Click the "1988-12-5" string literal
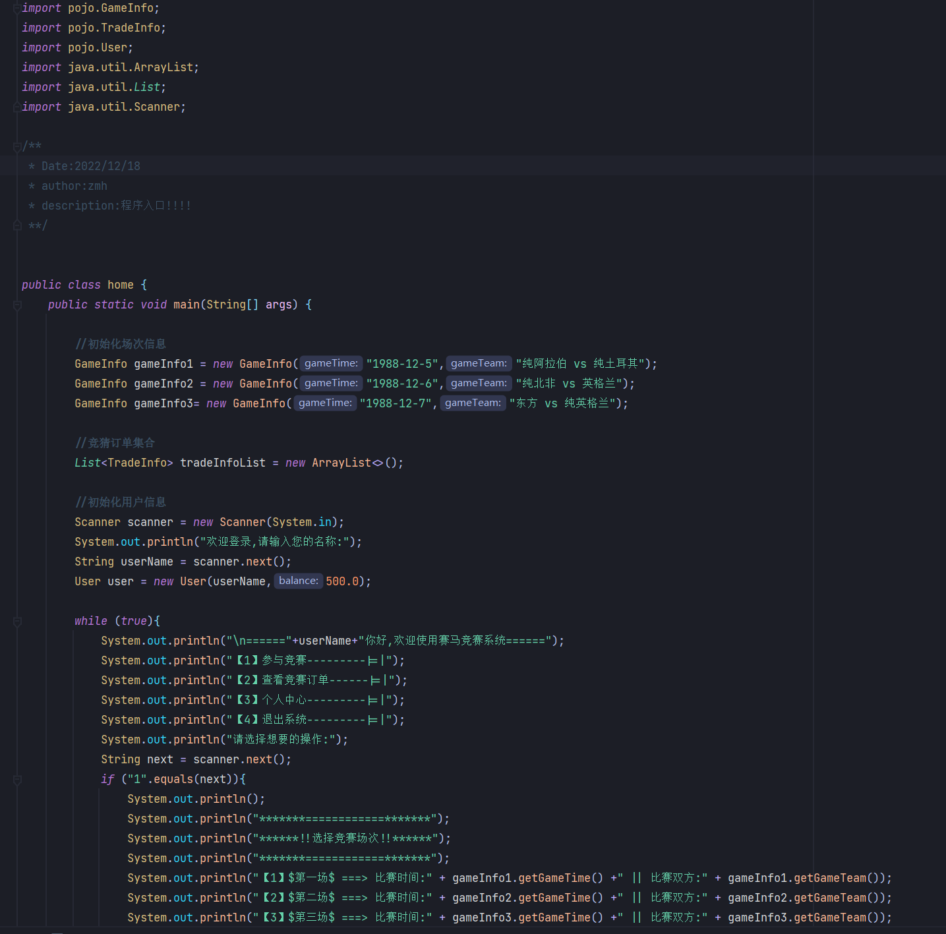946x934 pixels. (x=403, y=364)
